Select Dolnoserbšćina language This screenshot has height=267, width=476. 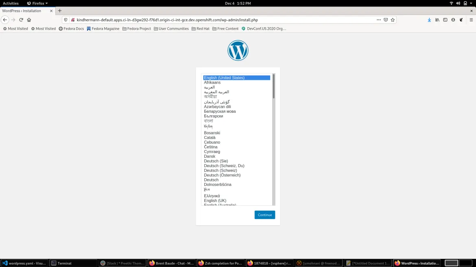click(x=236, y=184)
